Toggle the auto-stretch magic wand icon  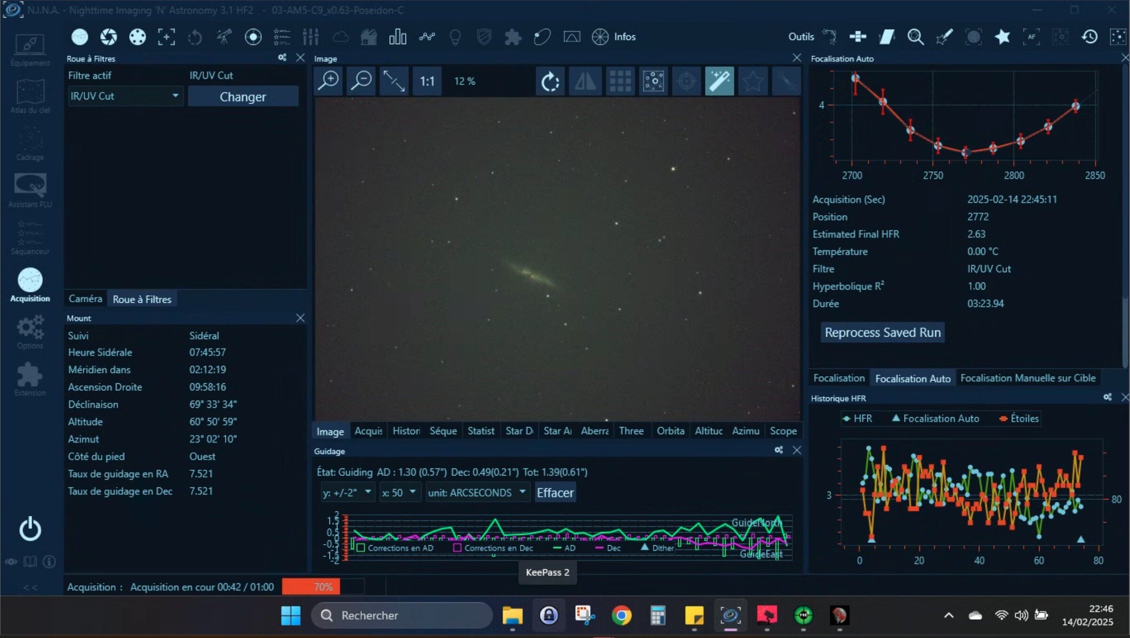click(x=719, y=81)
